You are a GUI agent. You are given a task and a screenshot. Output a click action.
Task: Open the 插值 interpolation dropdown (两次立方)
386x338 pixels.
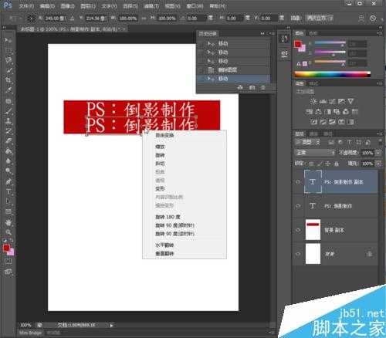tap(320, 19)
